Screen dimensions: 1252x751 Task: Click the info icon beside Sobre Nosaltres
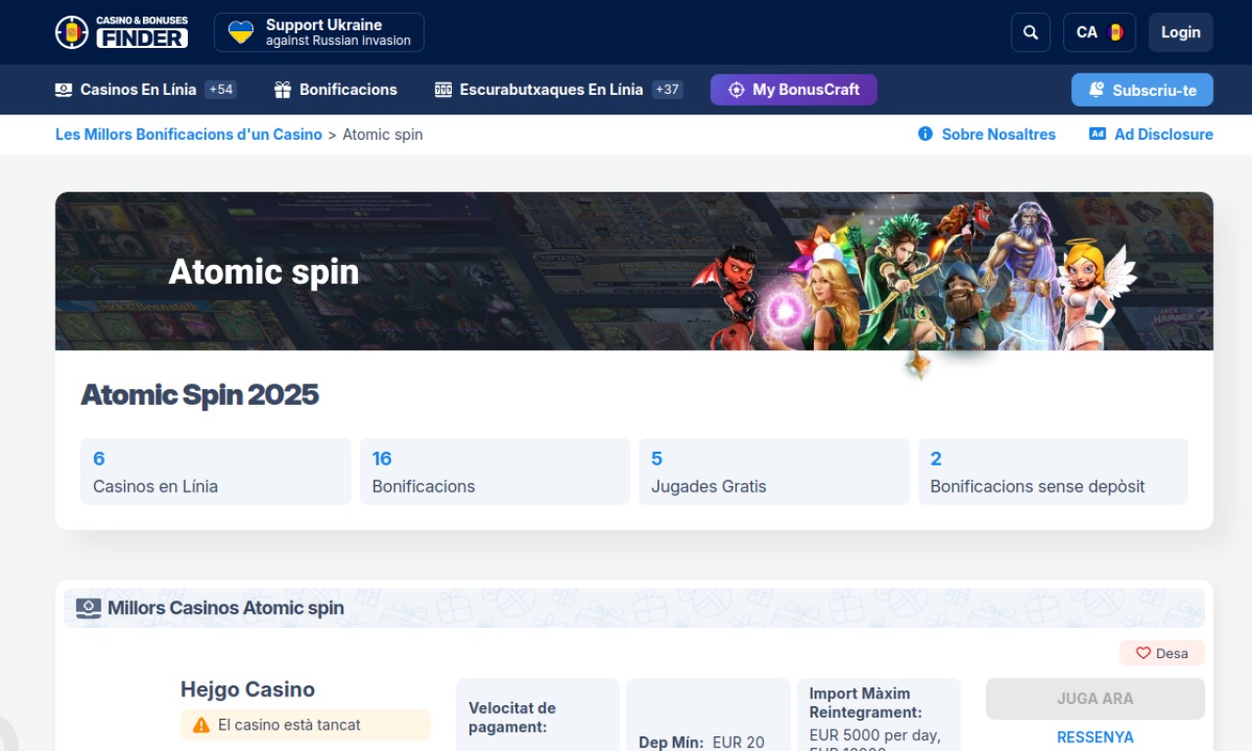[925, 134]
